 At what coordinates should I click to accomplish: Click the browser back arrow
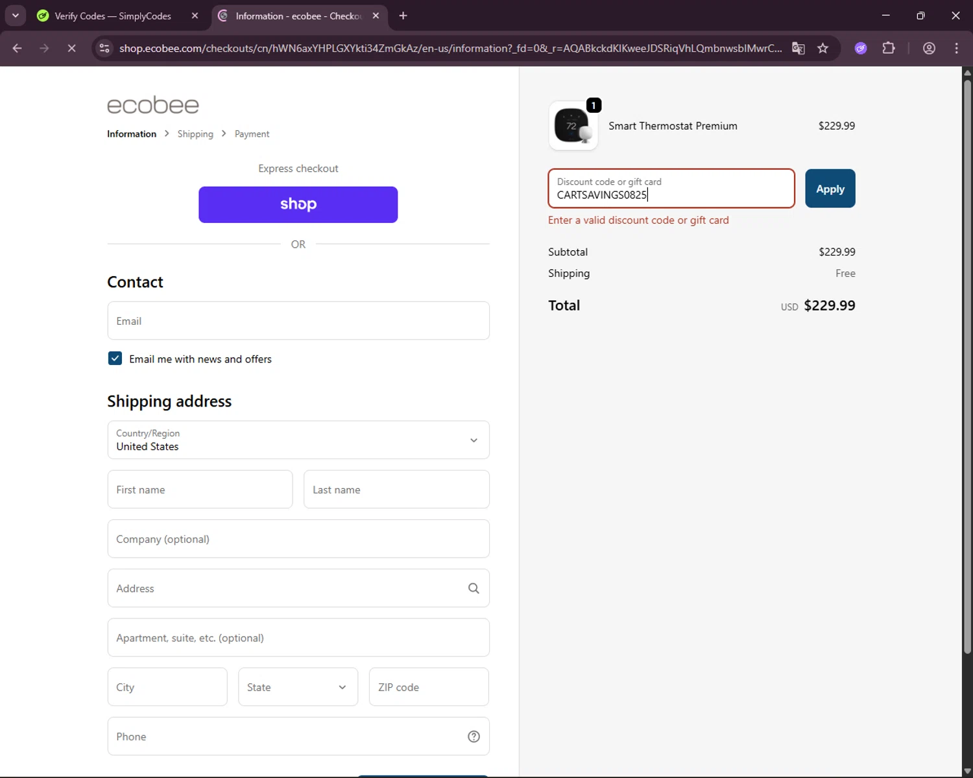[x=18, y=48]
